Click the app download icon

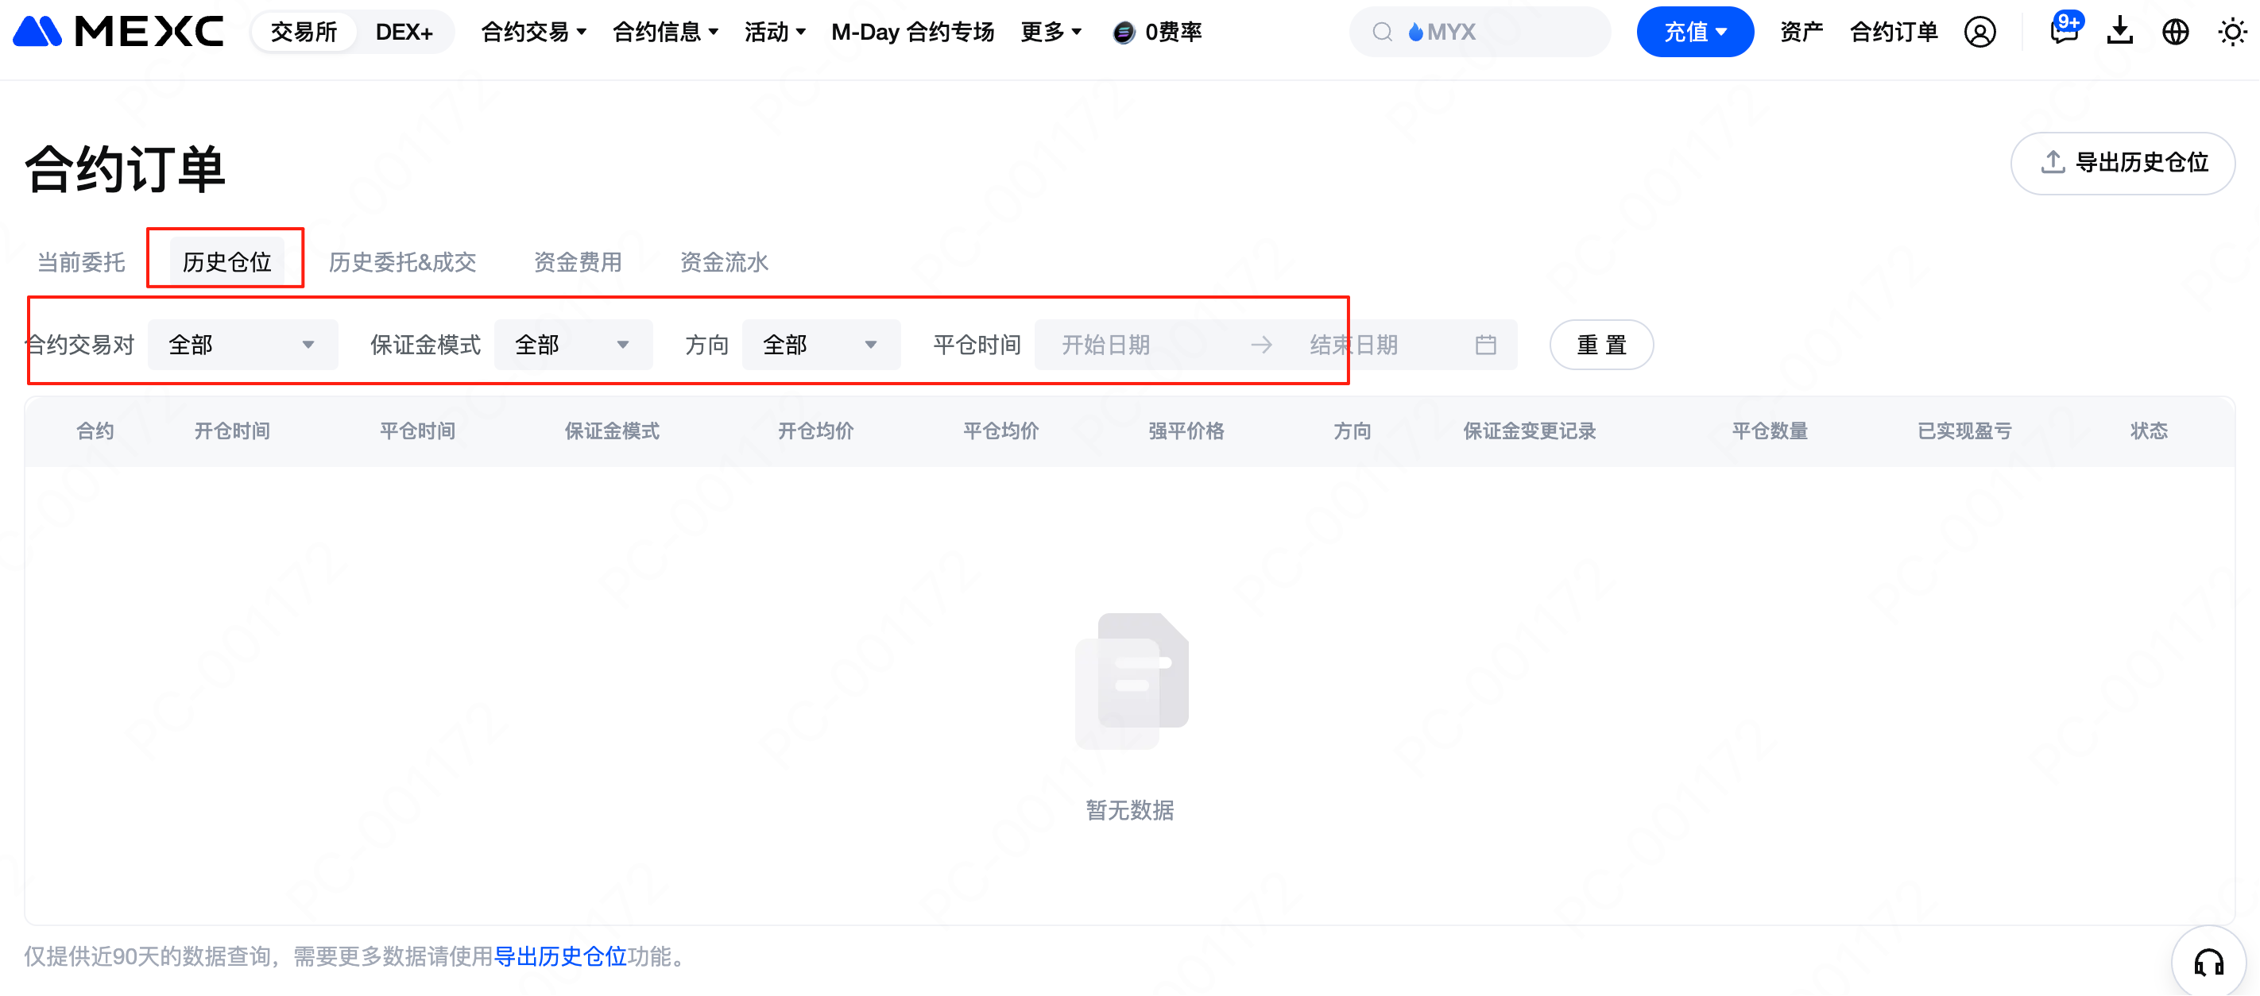point(2119,33)
